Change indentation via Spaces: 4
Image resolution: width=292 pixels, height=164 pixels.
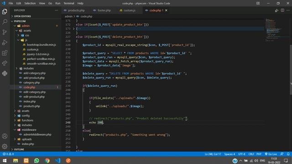pos(229,154)
